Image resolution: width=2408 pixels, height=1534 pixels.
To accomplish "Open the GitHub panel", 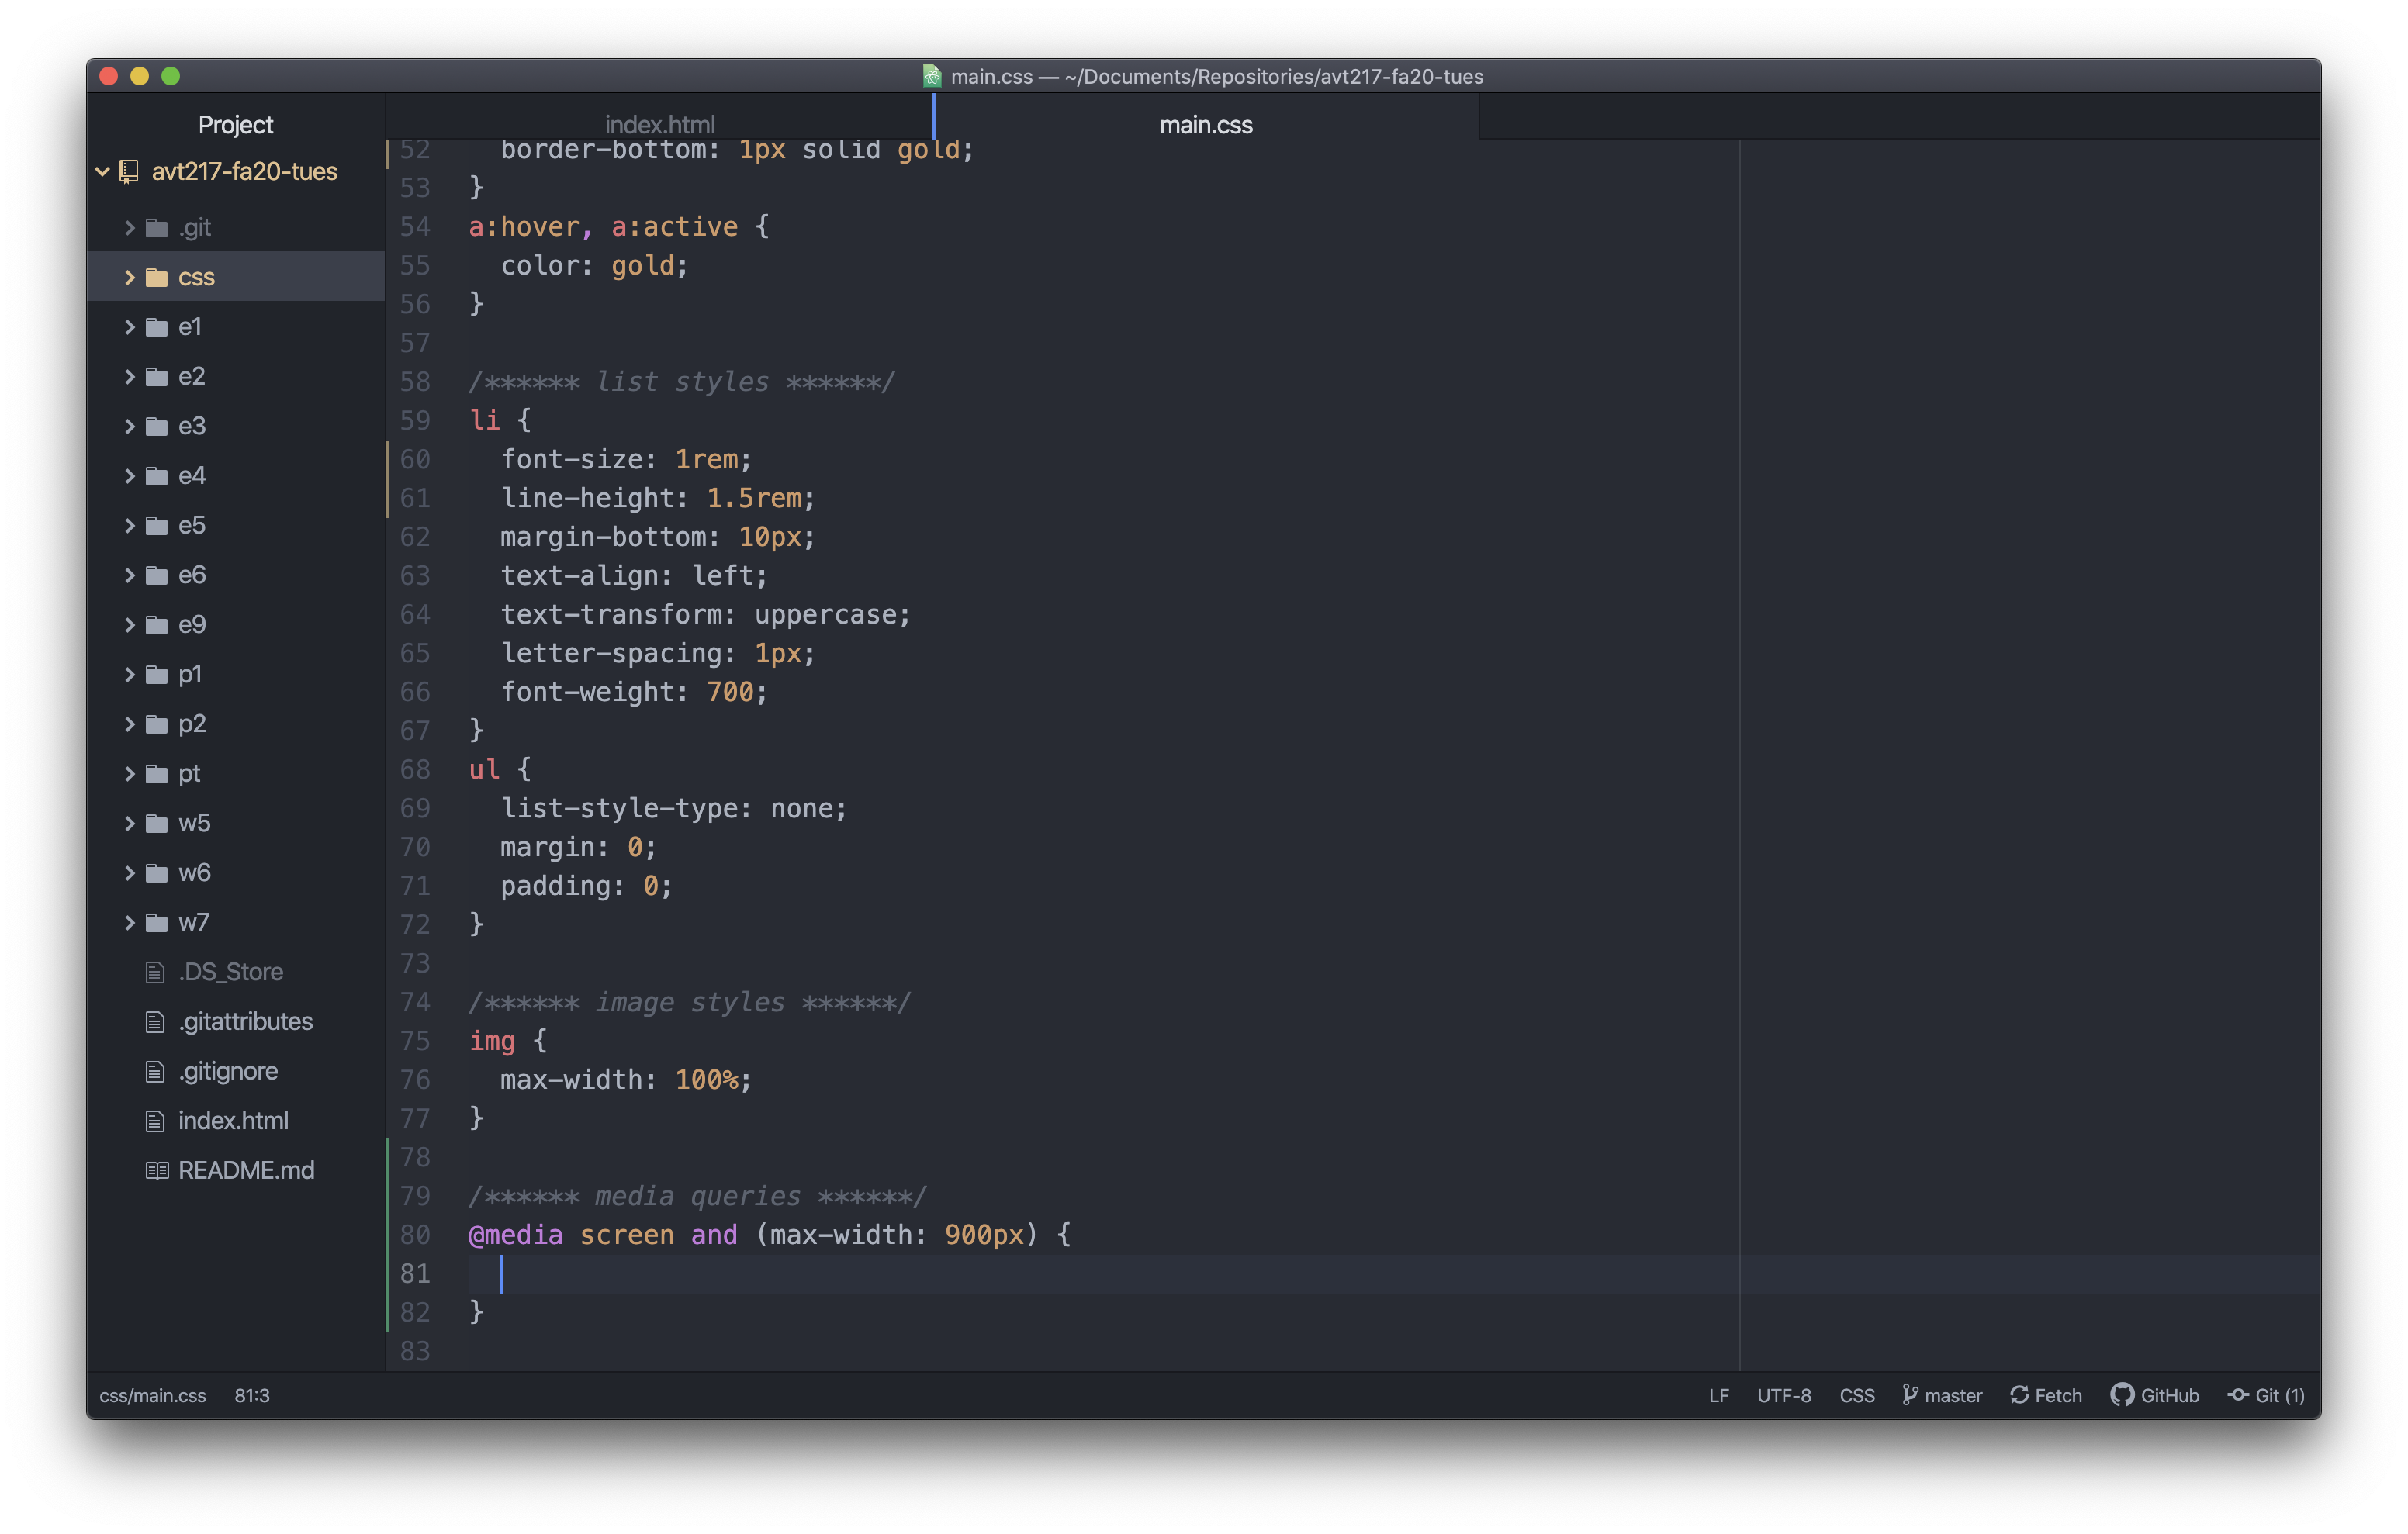I will 2155,1395.
